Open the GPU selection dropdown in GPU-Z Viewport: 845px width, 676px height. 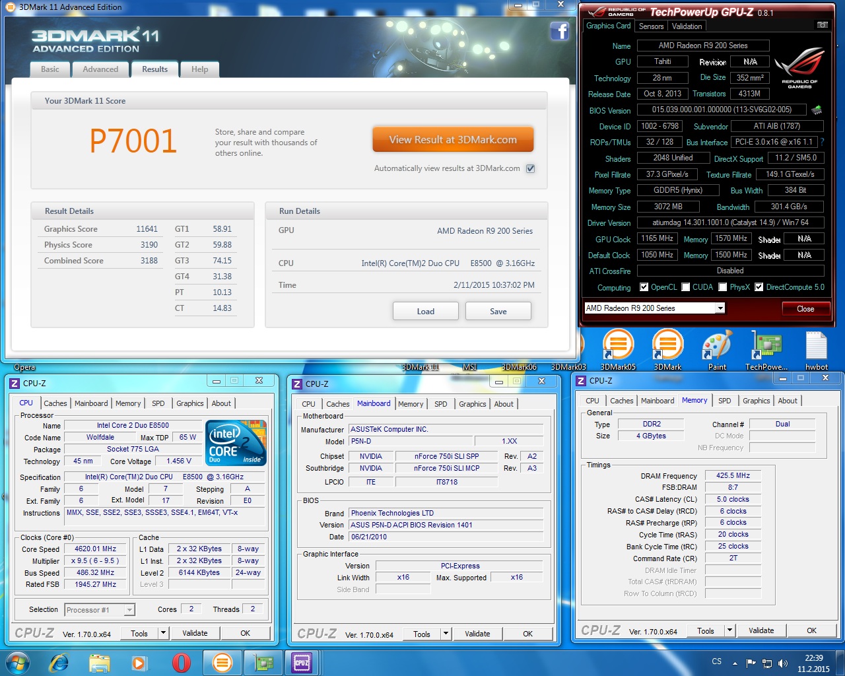pyautogui.click(x=720, y=308)
